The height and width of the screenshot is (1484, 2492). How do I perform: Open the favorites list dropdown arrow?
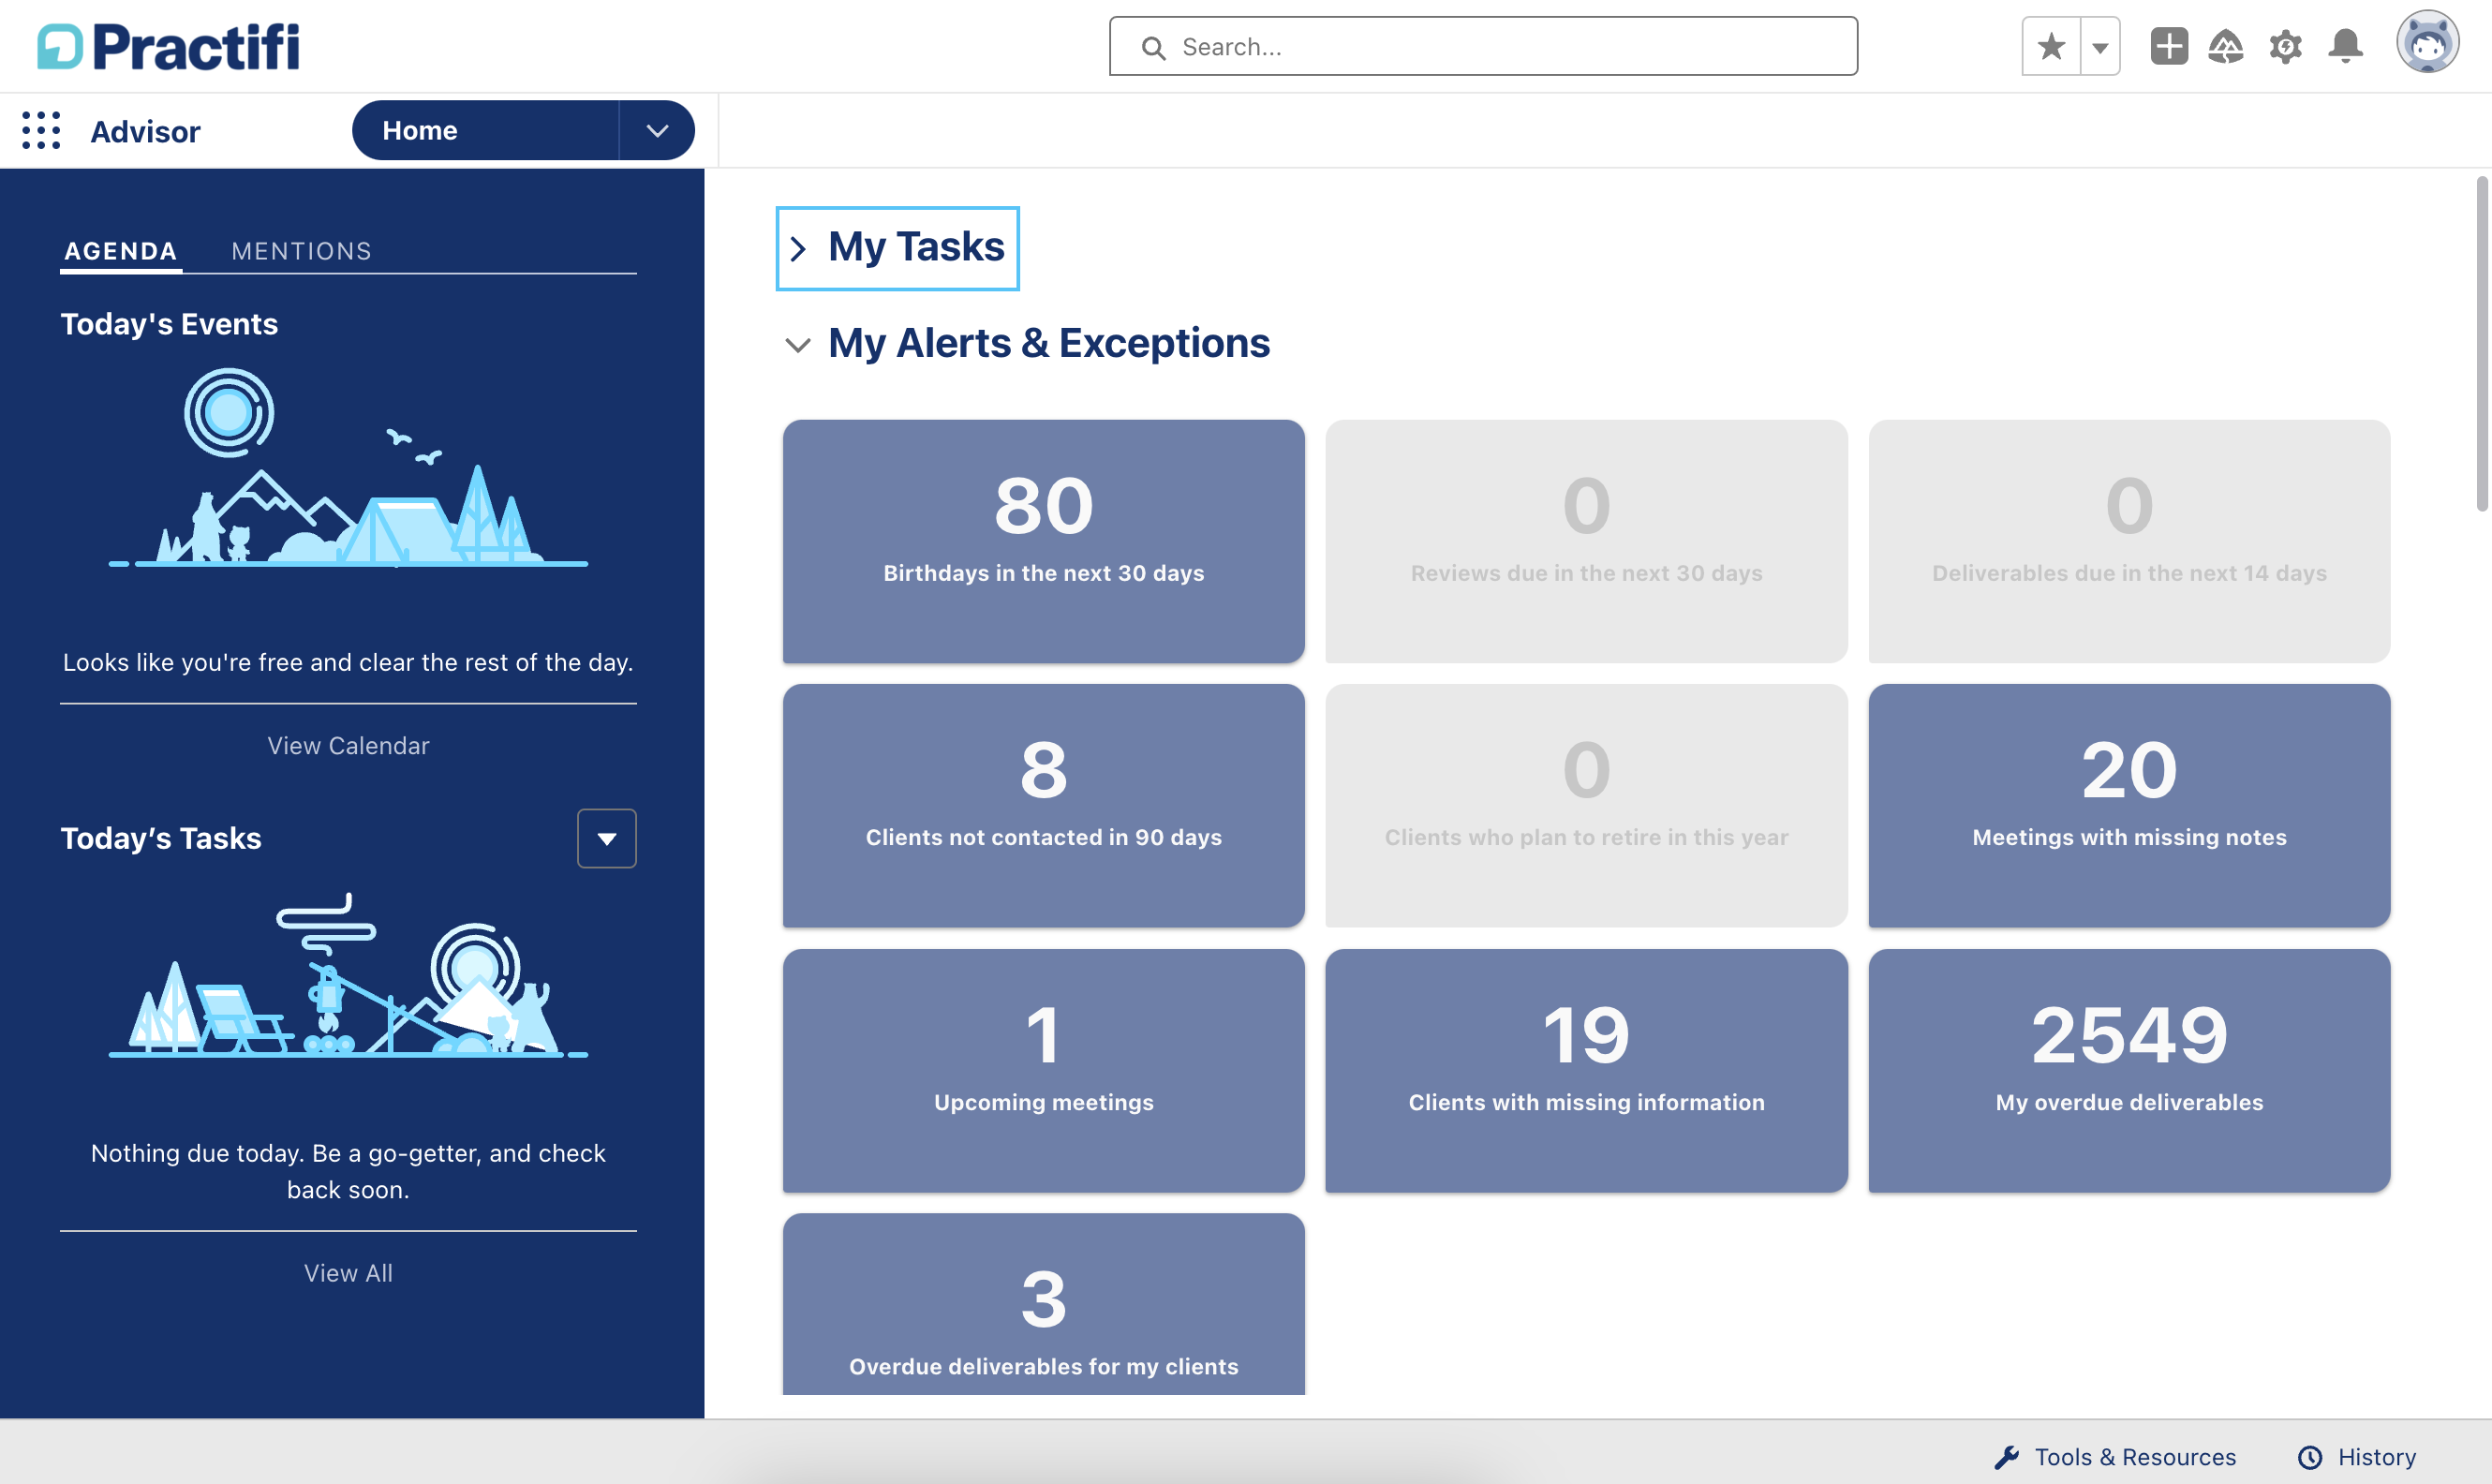(2100, 46)
